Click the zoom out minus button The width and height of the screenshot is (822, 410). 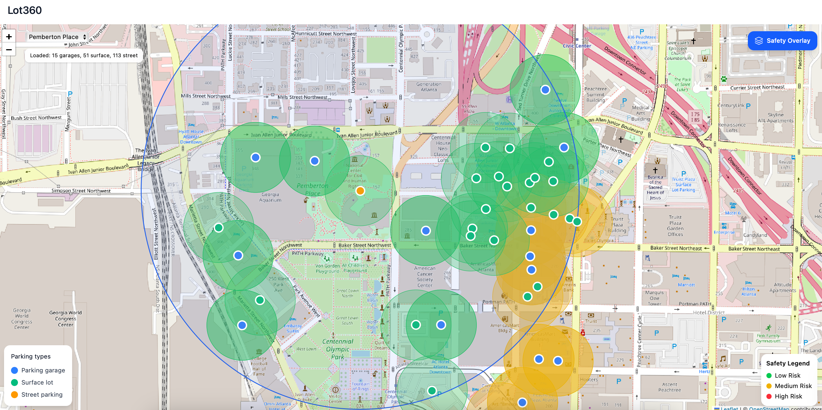pyautogui.click(x=9, y=50)
